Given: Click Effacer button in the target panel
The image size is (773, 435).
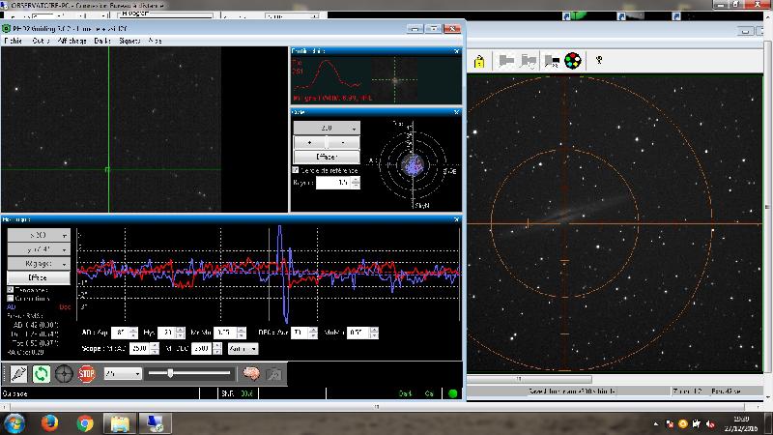Looking at the screenshot, I should (x=327, y=156).
